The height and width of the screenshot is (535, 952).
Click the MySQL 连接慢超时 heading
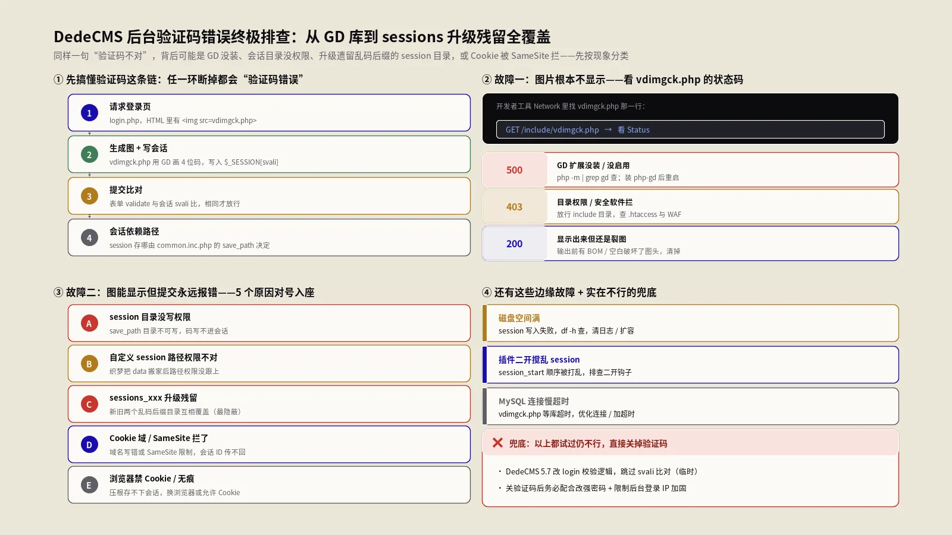tap(534, 401)
